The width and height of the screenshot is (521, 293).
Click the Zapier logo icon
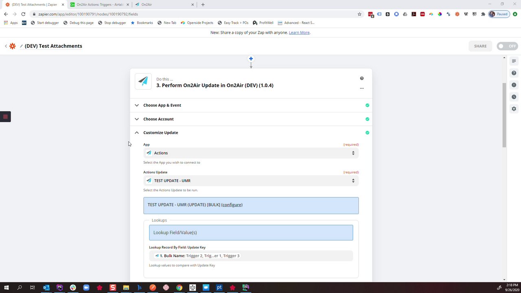13,46
